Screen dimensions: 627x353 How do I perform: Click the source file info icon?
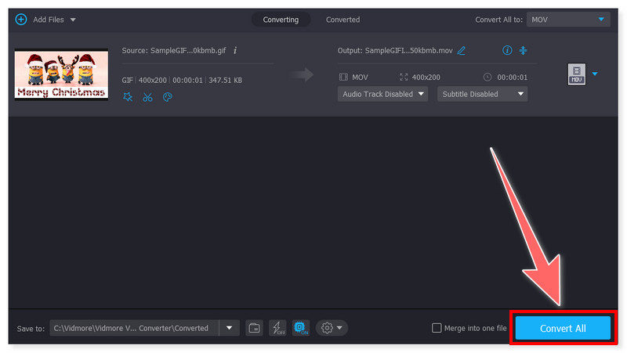(235, 50)
